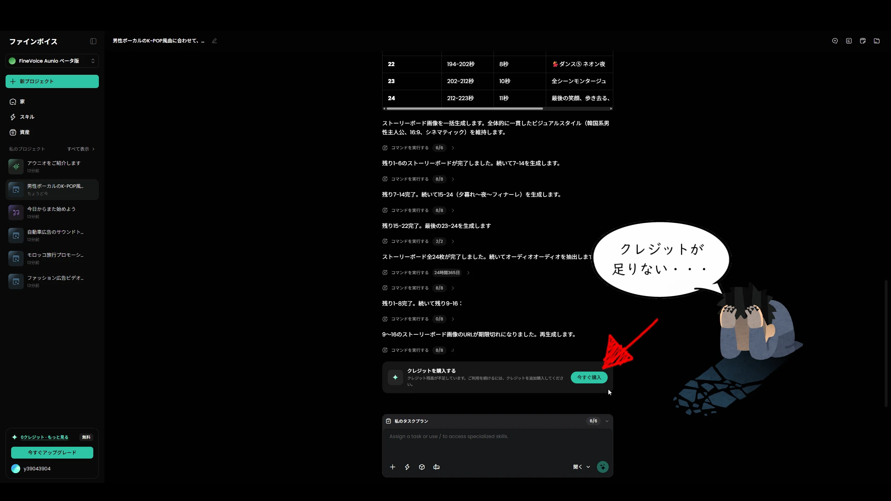
Task: Click the 今すぐアップグレード button
Action: 52,453
